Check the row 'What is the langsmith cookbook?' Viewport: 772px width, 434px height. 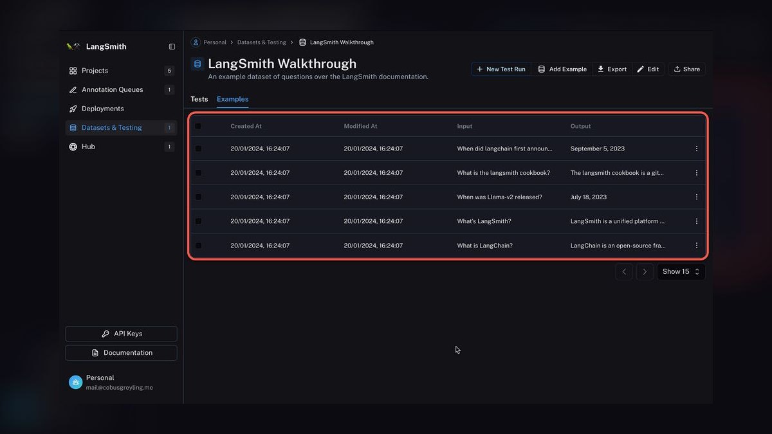pyautogui.click(x=198, y=173)
